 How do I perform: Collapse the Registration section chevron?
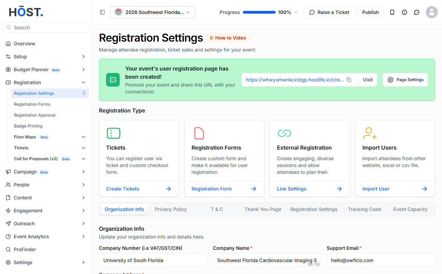(84, 82)
